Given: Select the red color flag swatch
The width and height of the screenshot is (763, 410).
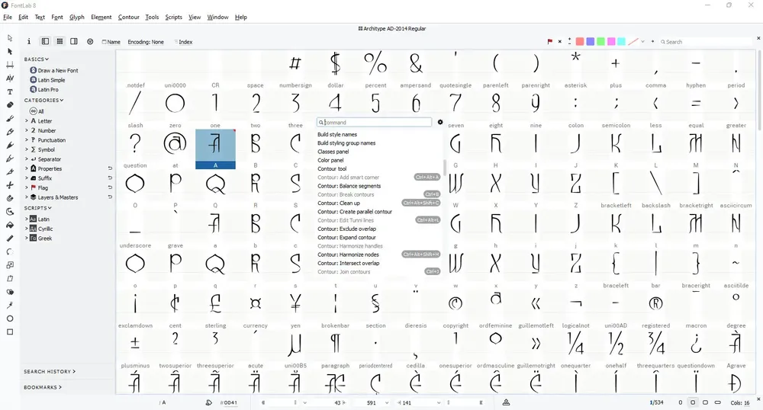Looking at the screenshot, I should tap(580, 42).
